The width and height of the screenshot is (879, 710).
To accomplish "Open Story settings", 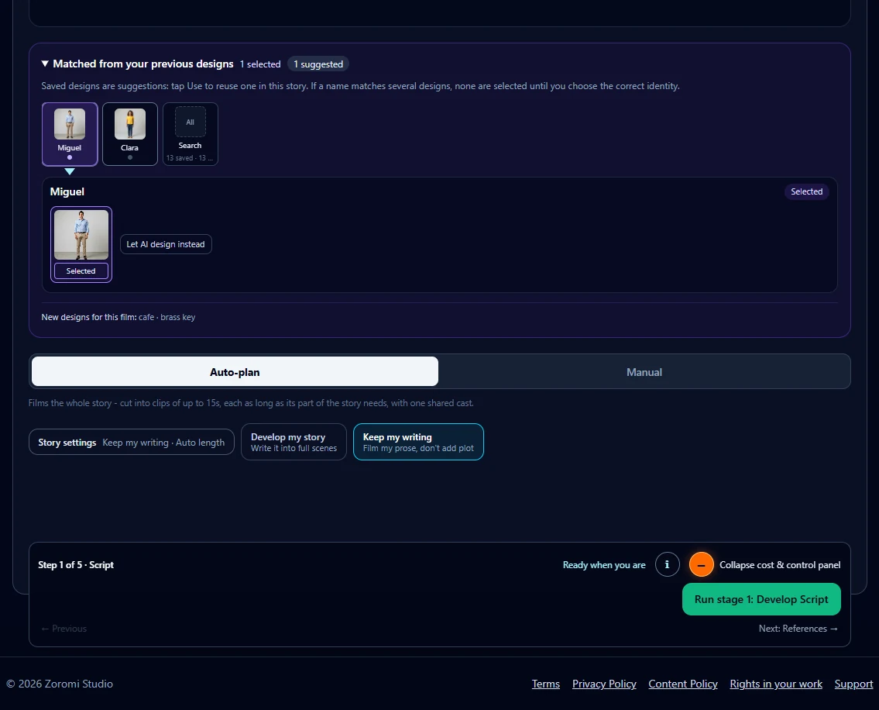I will pyautogui.click(x=131, y=443).
